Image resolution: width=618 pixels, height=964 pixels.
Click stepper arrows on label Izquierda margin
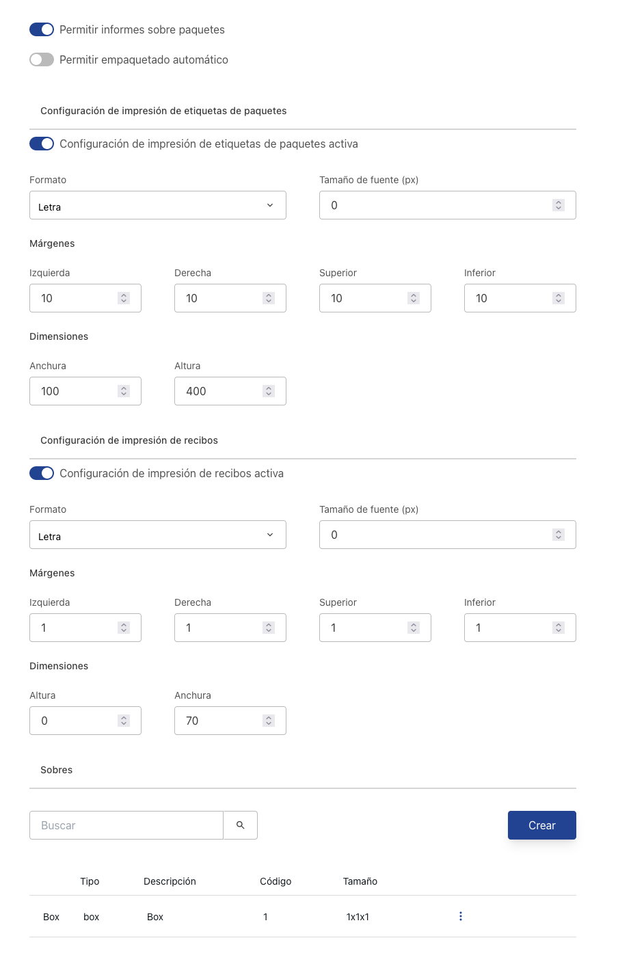(x=124, y=298)
